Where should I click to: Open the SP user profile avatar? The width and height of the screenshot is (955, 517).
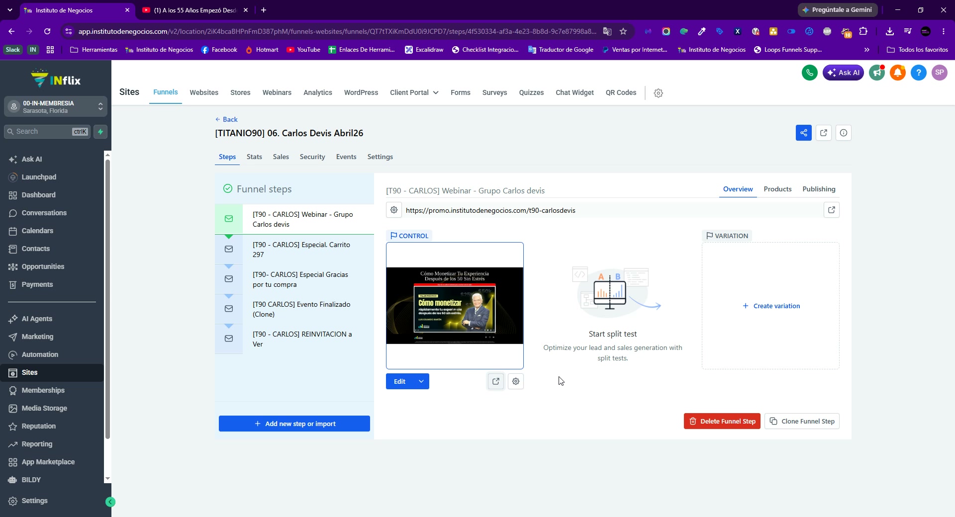[x=940, y=73]
